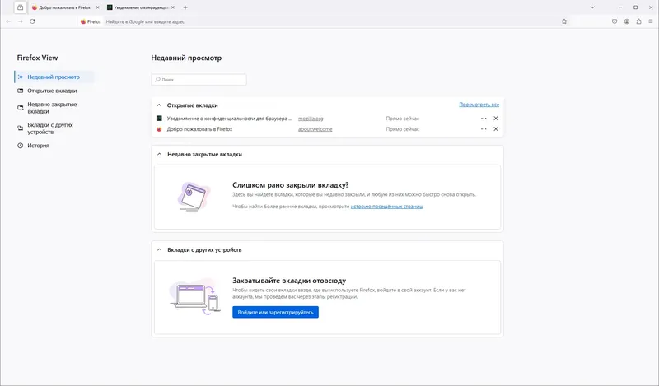Reload the current page
Viewport: 659px width, 386px height.
(x=32, y=21)
